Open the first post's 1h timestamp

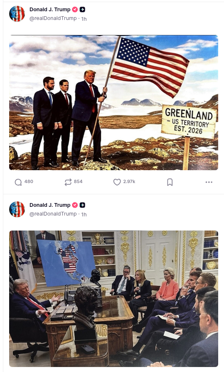[84, 19]
